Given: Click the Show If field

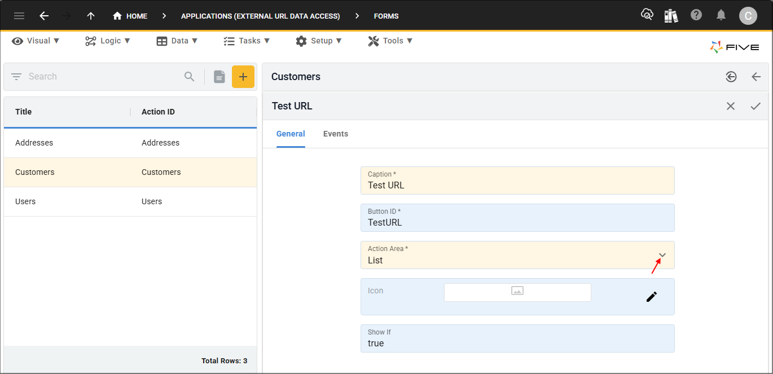Looking at the screenshot, I should point(517,343).
